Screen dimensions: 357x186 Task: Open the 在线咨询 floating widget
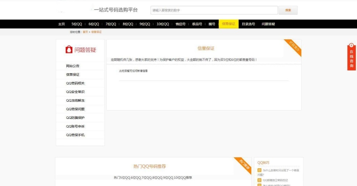tap(351, 58)
